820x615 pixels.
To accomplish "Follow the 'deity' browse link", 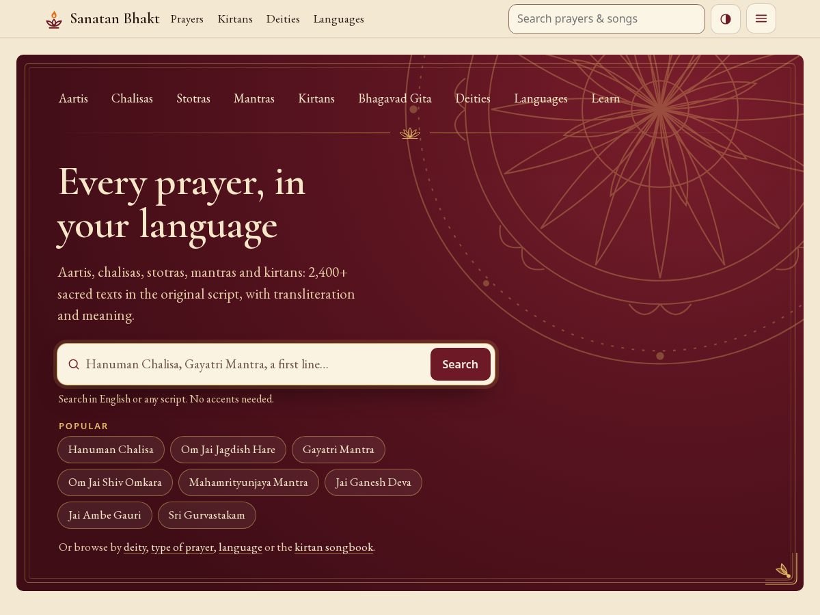I will [135, 547].
